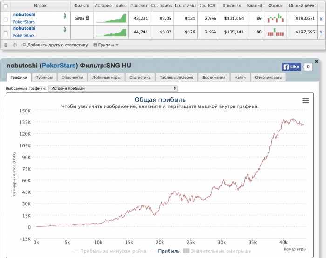326x258 pixels.
Task: Sort by the Фильтр column header
Action: (x=81, y=6)
